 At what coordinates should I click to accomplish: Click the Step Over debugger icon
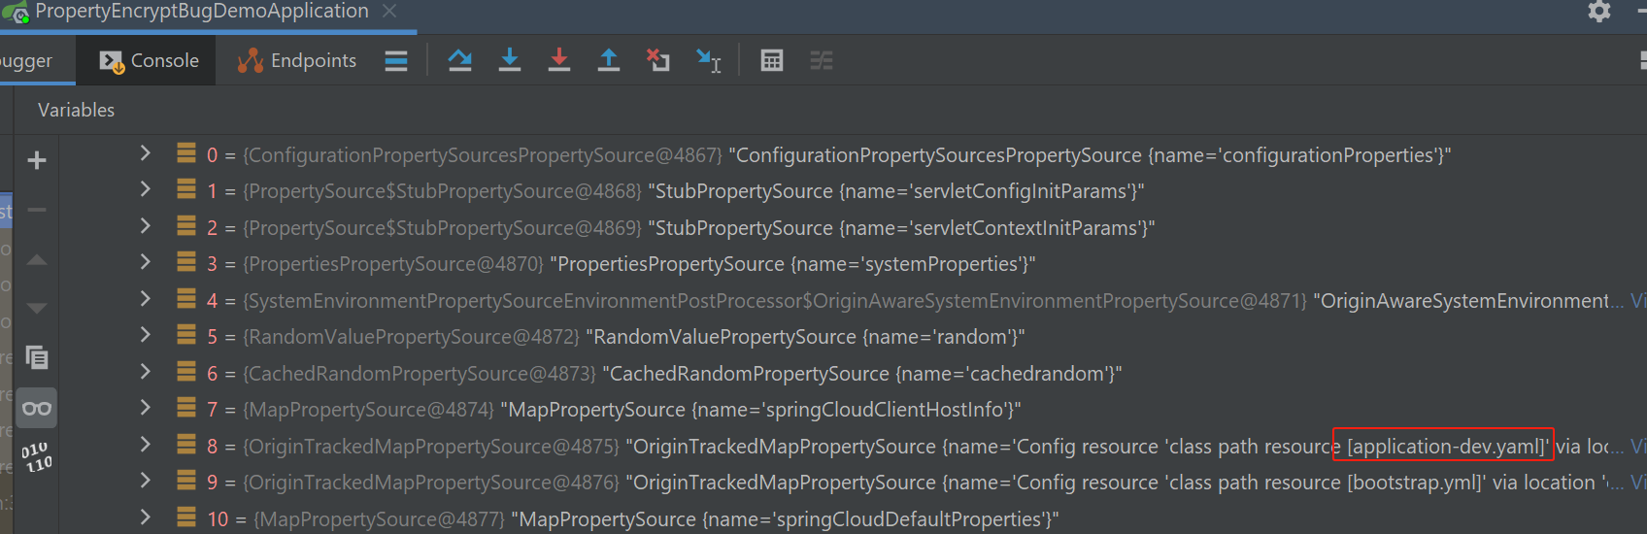(x=460, y=60)
